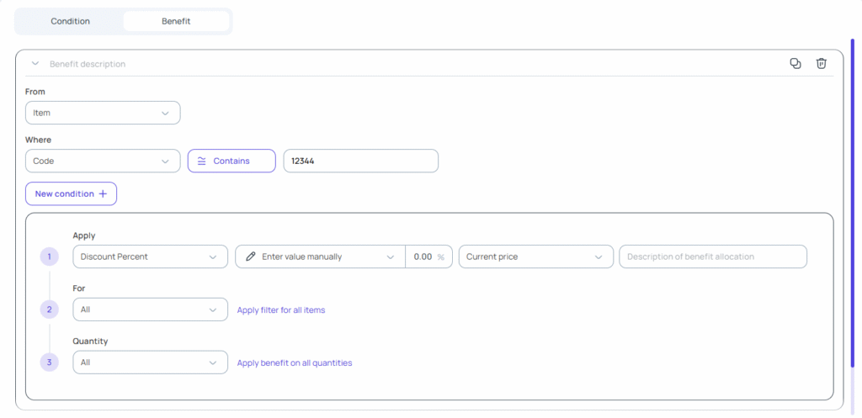Click the 12344 value field
The height and width of the screenshot is (418, 862).
pos(360,161)
